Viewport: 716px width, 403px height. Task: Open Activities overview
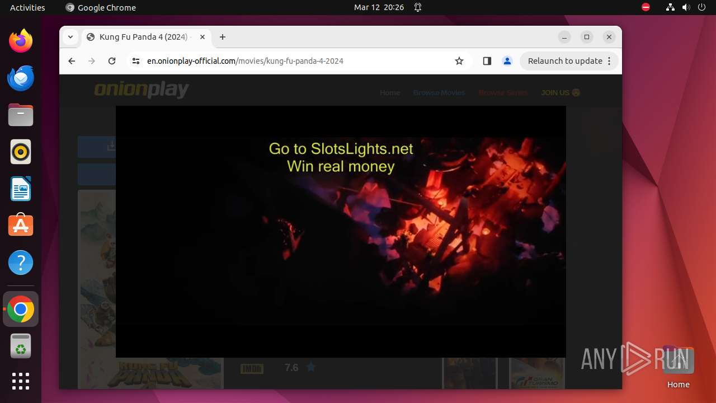tap(27, 7)
